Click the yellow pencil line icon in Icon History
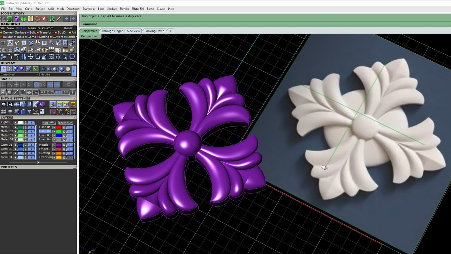The image size is (451, 254). (58, 19)
